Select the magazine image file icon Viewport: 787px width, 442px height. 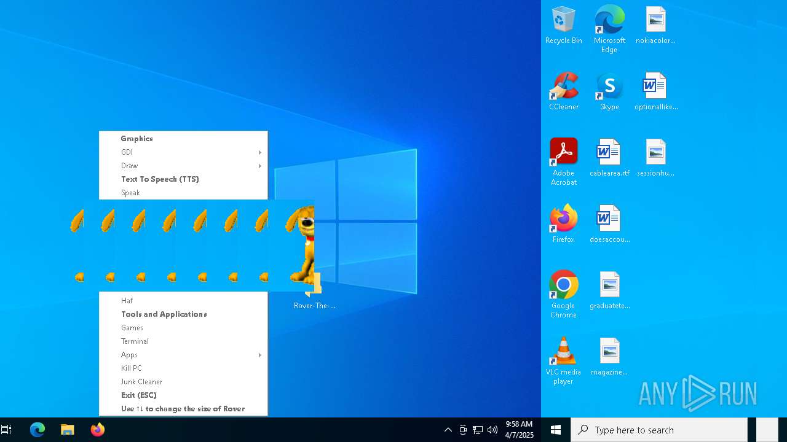pyautogui.click(x=609, y=357)
